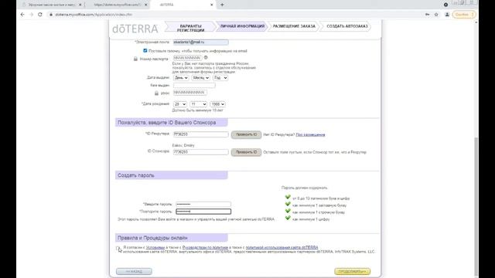Click Проверить ID next to ID Рекрутера

point(246,134)
